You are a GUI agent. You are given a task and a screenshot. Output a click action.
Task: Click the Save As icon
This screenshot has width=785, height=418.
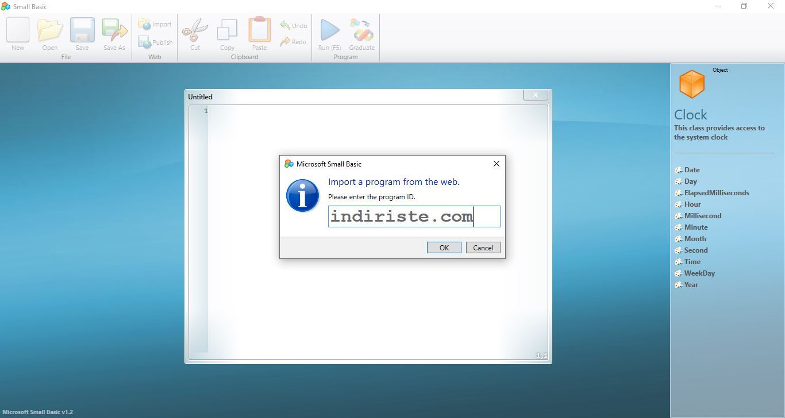click(x=114, y=30)
